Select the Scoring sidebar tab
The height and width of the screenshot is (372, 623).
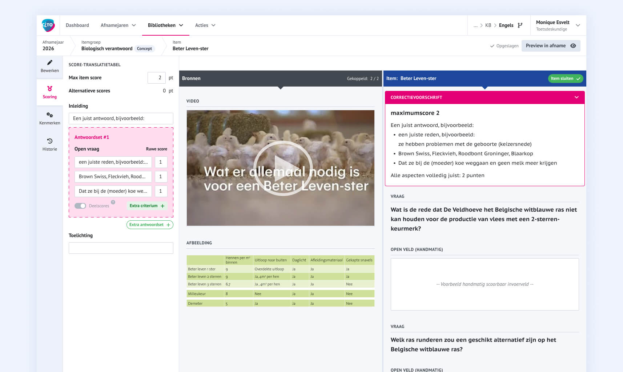[x=50, y=92]
